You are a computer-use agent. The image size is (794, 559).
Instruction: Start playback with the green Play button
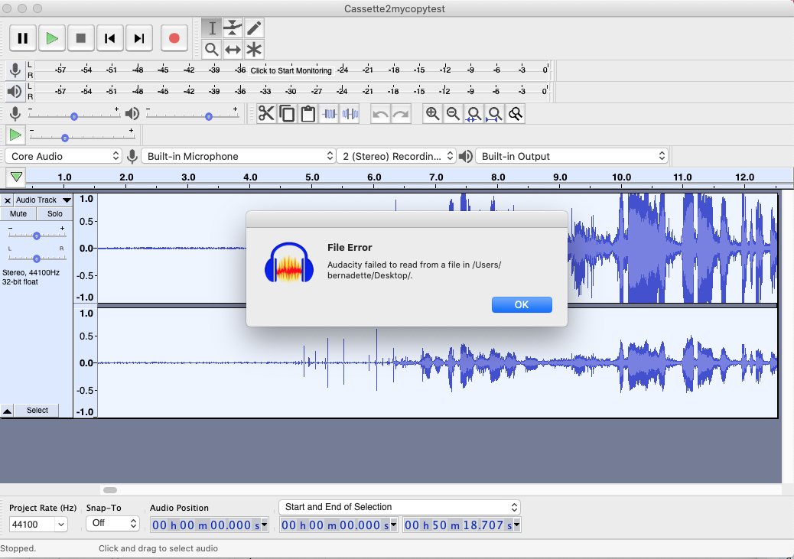(52, 38)
